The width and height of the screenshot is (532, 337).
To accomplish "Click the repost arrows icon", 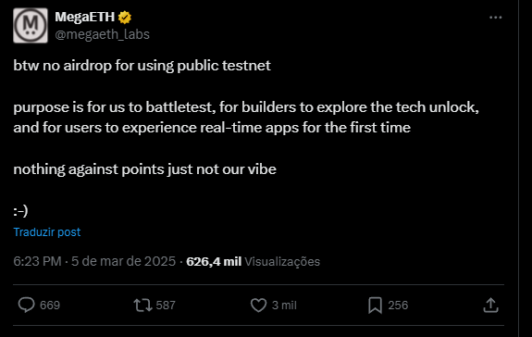I will pyautogui.click(x=142, y=305).
